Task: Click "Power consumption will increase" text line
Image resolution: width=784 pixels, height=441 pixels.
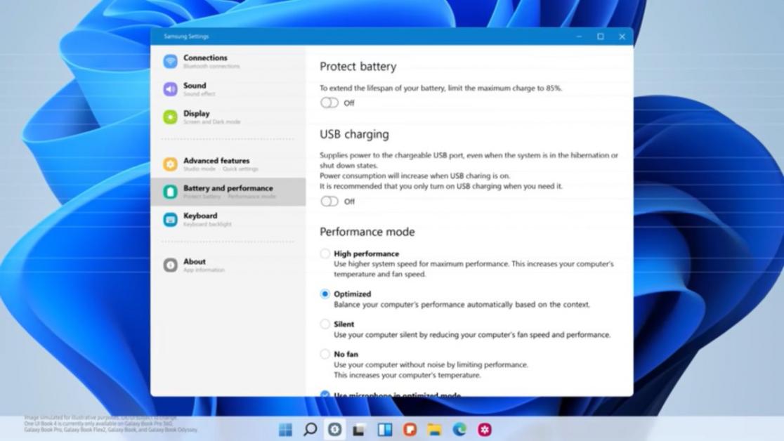Action: (x=415, y=176)
